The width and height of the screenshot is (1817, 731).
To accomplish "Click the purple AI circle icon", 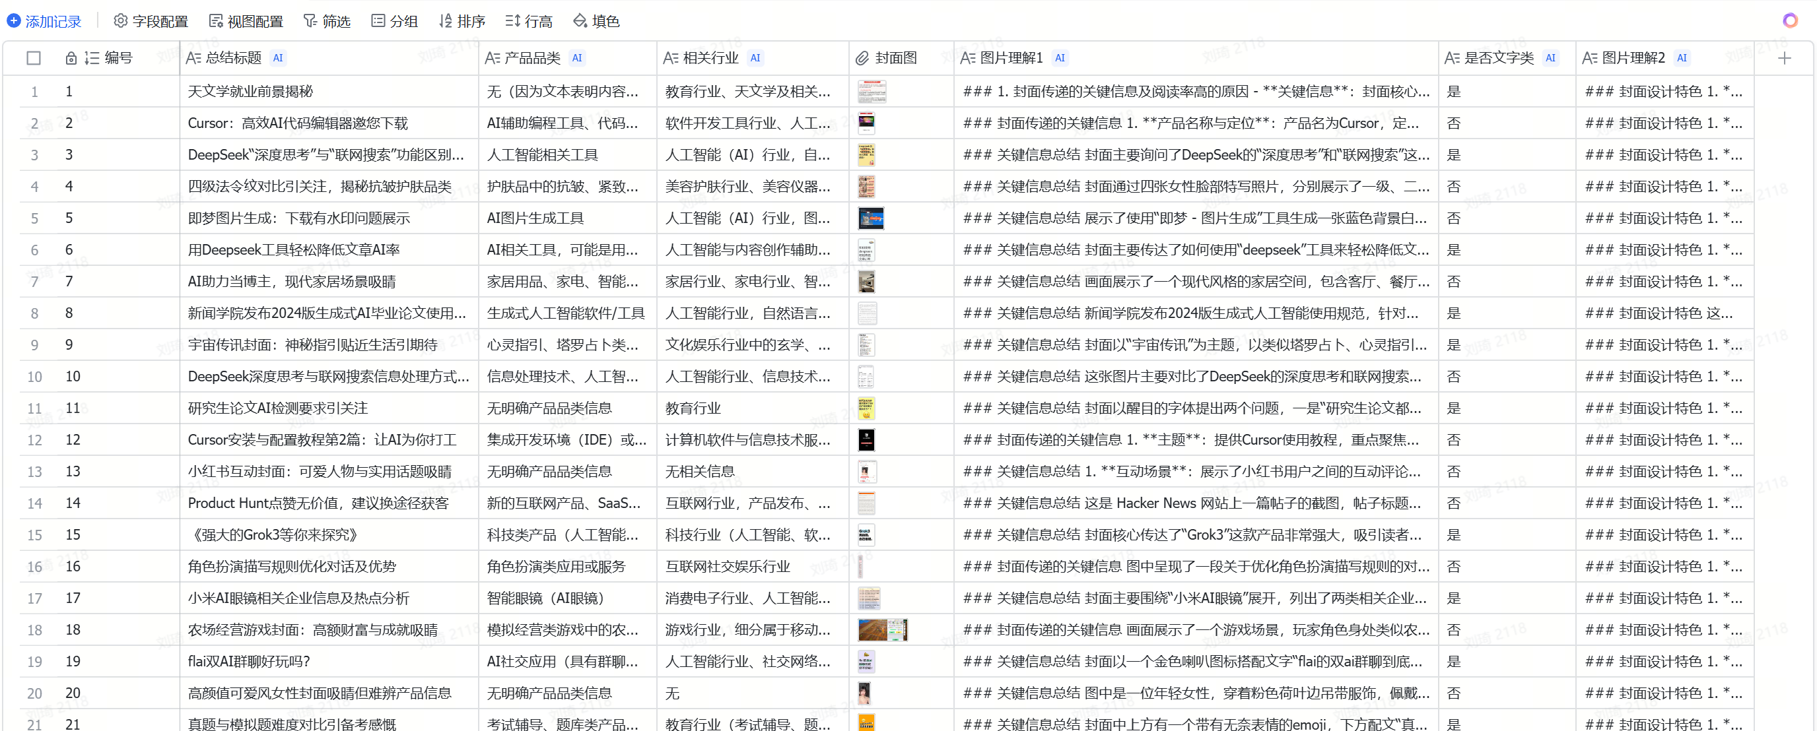I will point(1789,20).
